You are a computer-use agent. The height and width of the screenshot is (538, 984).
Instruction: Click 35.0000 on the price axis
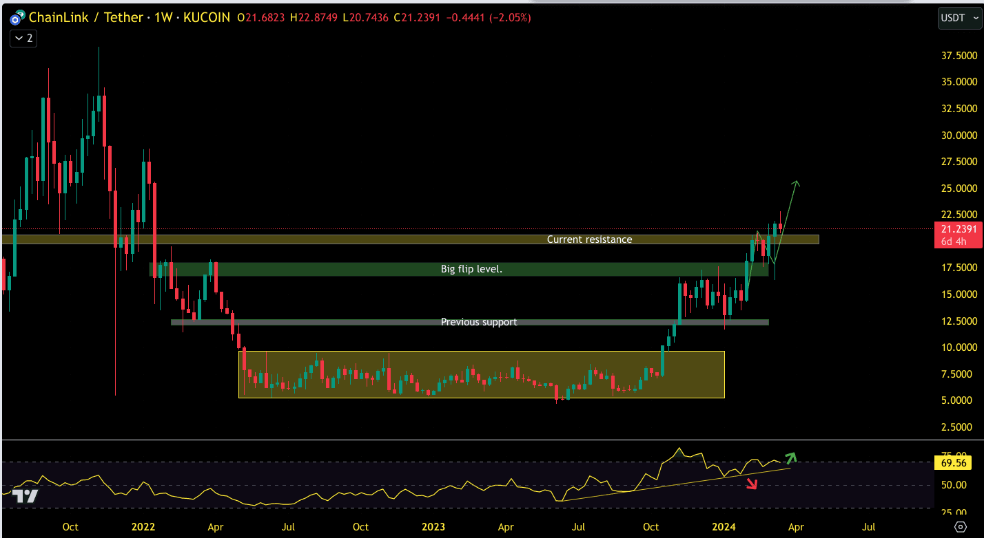tap(960, 82)
